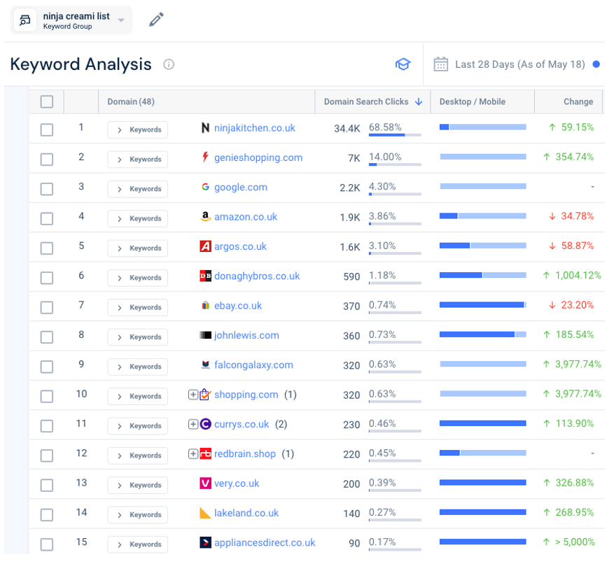The height and width of the screenshot is (564, 614).
Task: Open Keywords for ninjakitchen.co.uk
Action: (137, 129)
